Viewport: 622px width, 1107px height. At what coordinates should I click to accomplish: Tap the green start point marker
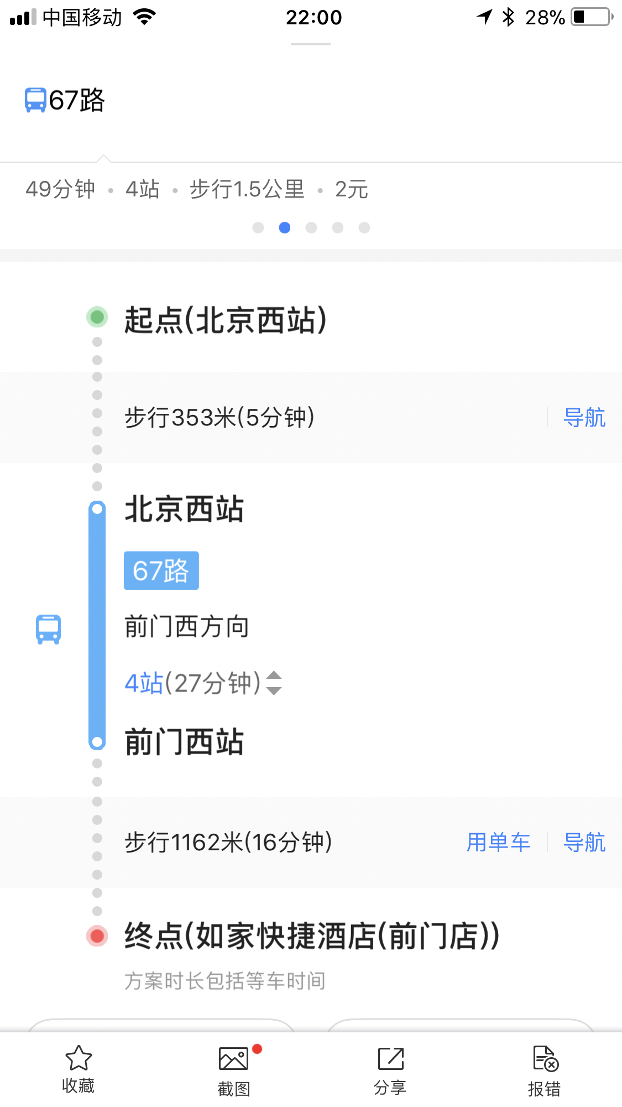(x=97, y=317)
